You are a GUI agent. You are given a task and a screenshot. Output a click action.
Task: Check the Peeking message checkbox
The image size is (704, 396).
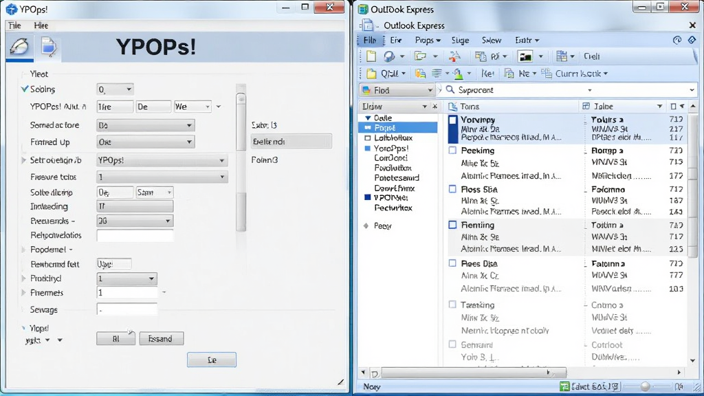[452, 151]
